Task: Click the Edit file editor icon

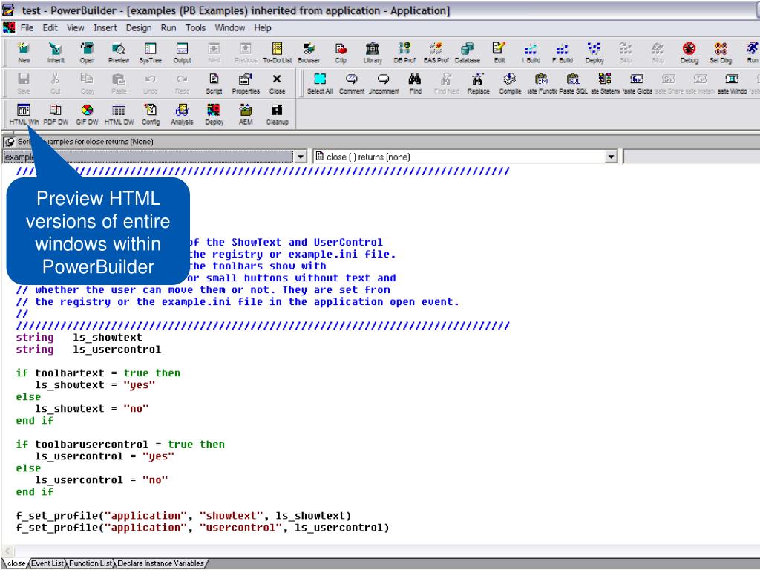Action: (499, 53)
